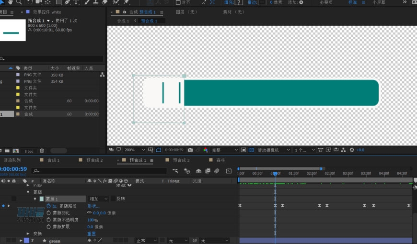Open the graph editor button
The width and height of the screenshot is (417, 244).
coord(229,171)
